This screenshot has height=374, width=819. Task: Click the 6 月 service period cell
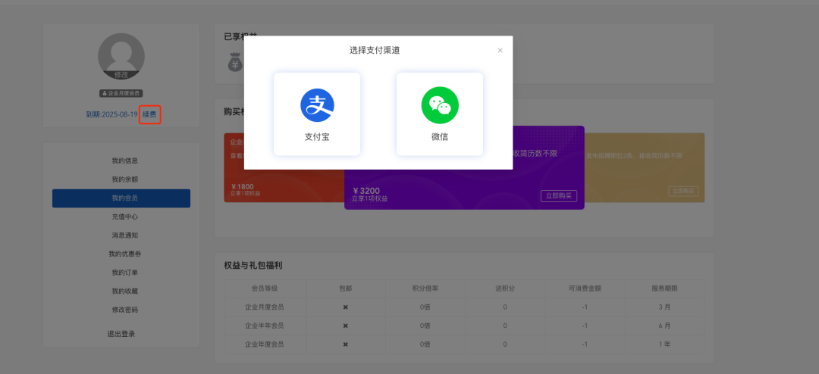[664, 326]
